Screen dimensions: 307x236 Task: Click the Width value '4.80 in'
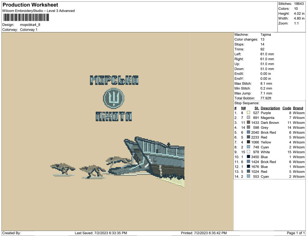click(x=299, y=18)
